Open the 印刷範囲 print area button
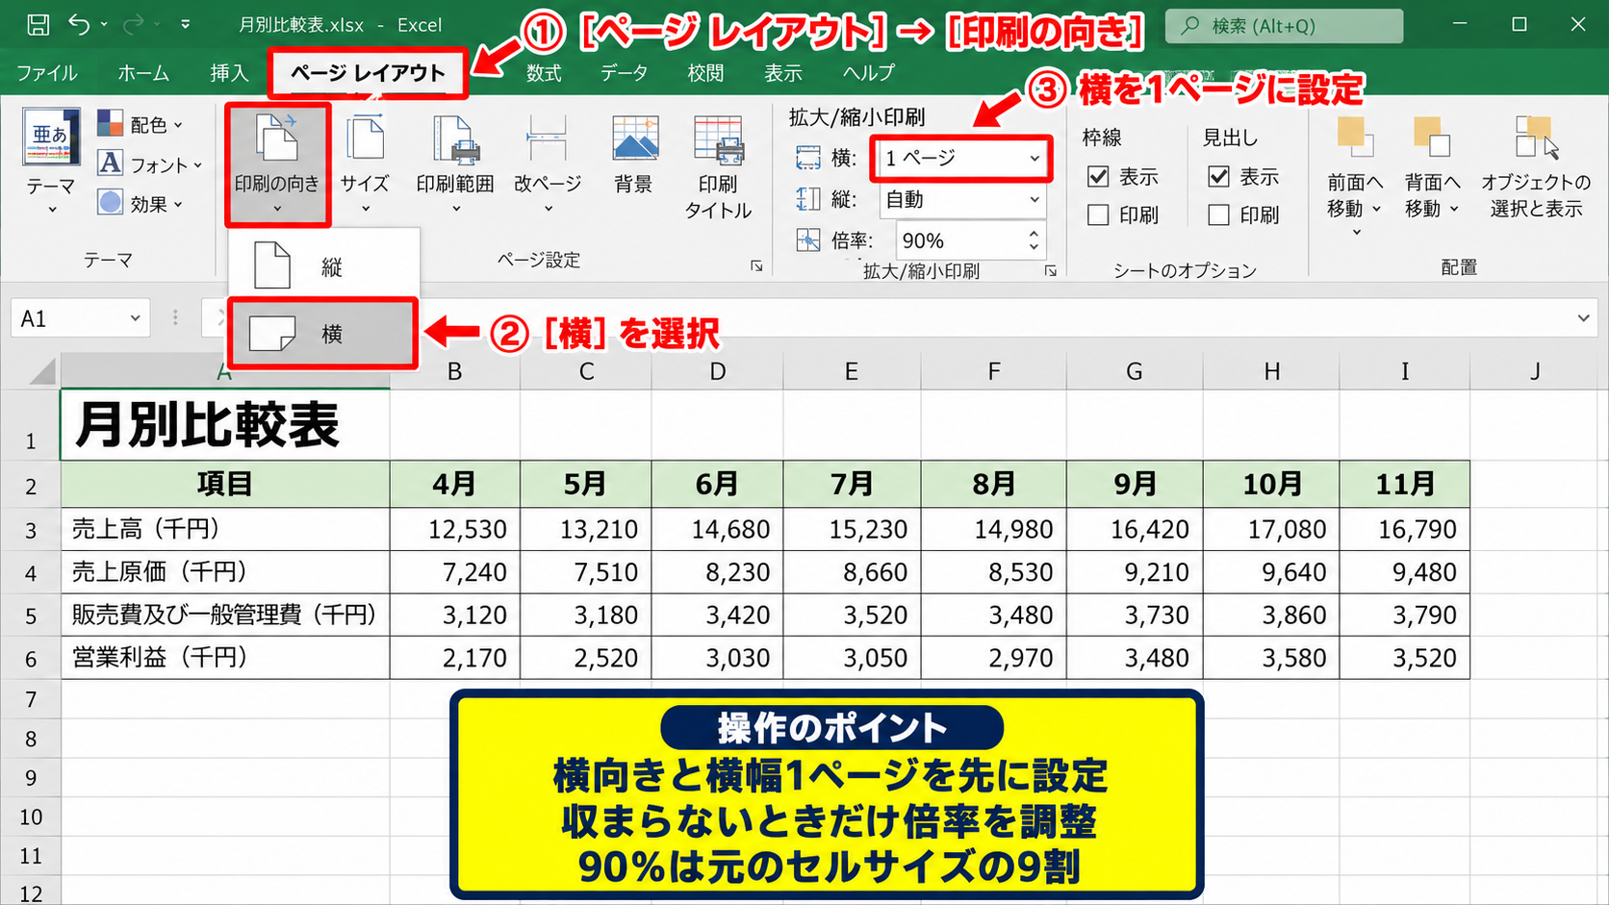 click(x=455, y=164)
